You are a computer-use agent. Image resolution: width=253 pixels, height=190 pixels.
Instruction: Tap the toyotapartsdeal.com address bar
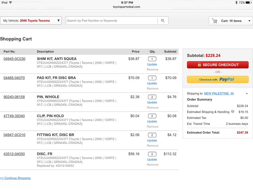click(x=126, y=7)
